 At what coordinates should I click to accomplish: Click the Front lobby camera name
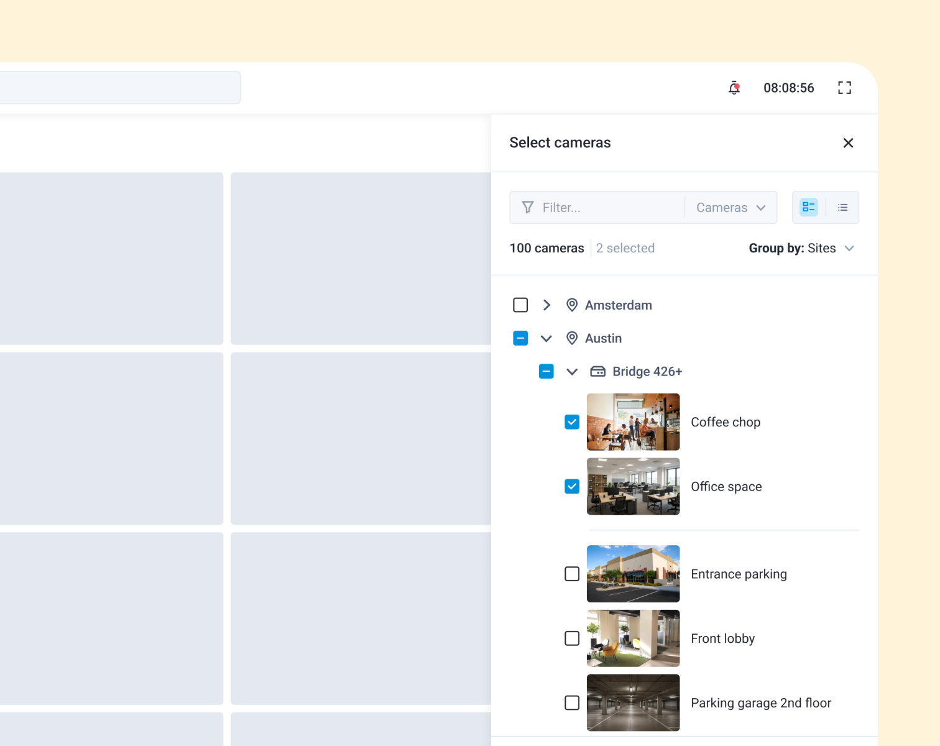(x=722, y=638)
